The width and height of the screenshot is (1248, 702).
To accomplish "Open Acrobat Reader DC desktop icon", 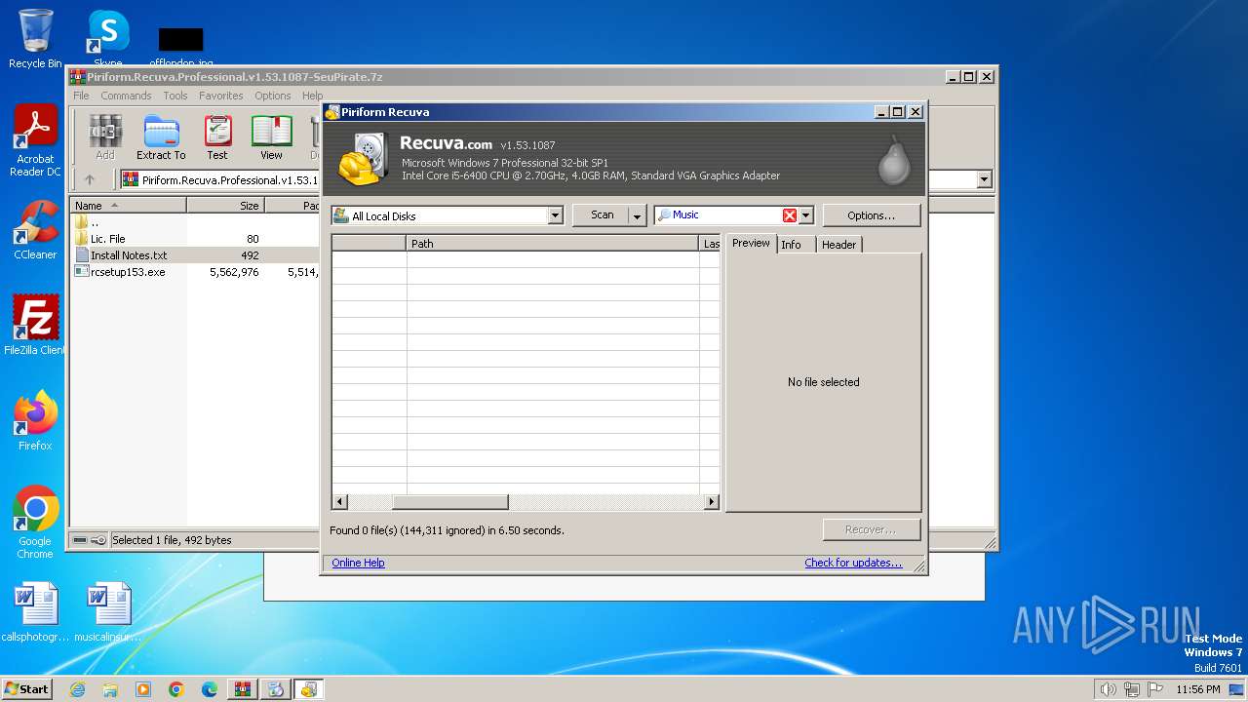I will pos(35,141).
